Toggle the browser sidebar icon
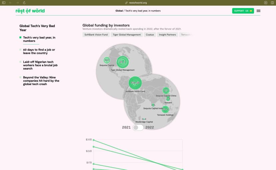 tap(4, 3)
